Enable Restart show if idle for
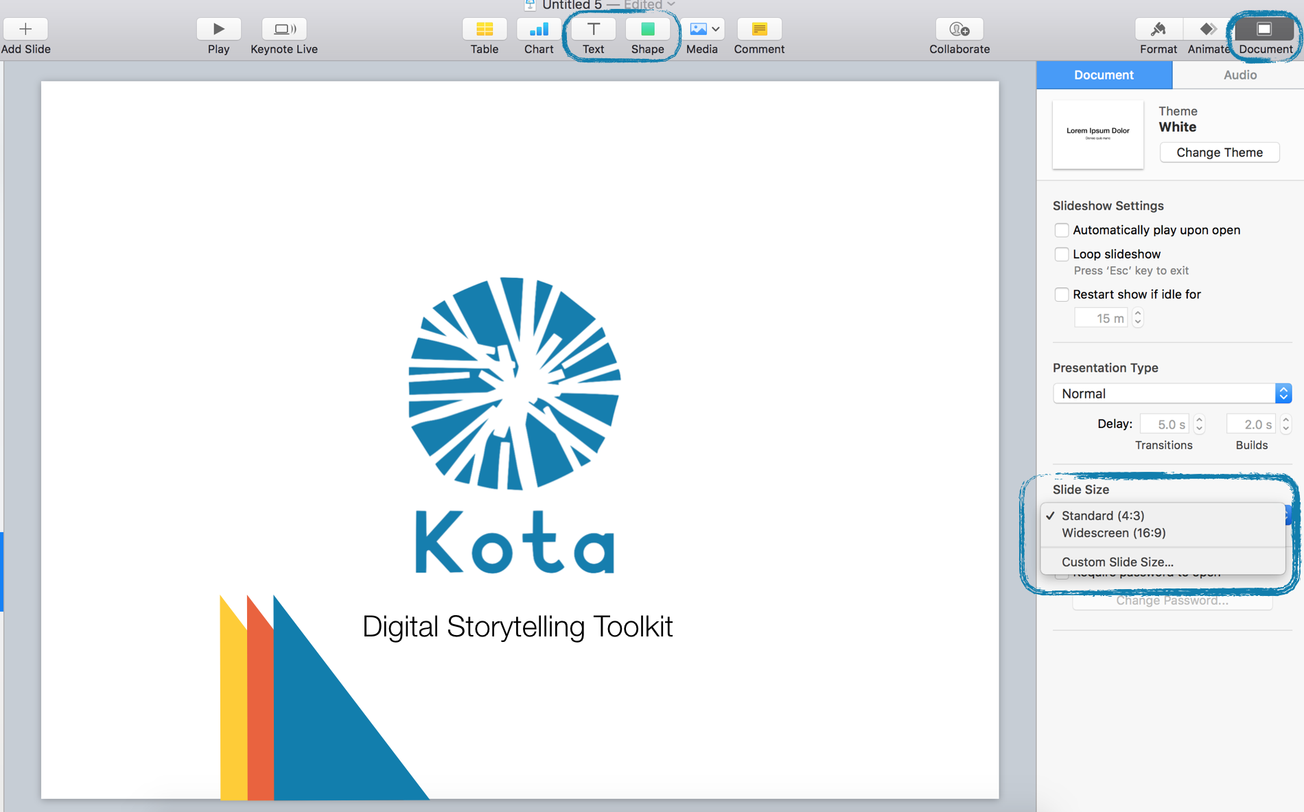Image resolution: width=1304 pixels, height=812 pixels. point(1062,294)
